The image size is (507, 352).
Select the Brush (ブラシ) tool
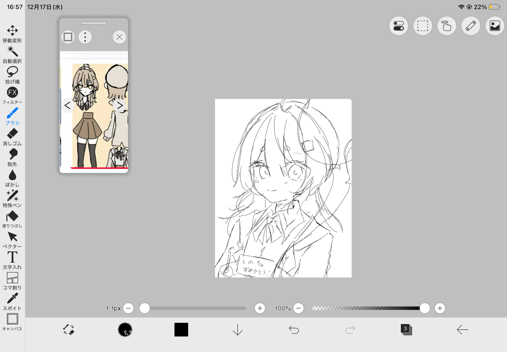pyautogui.click(x=12, y=116)
